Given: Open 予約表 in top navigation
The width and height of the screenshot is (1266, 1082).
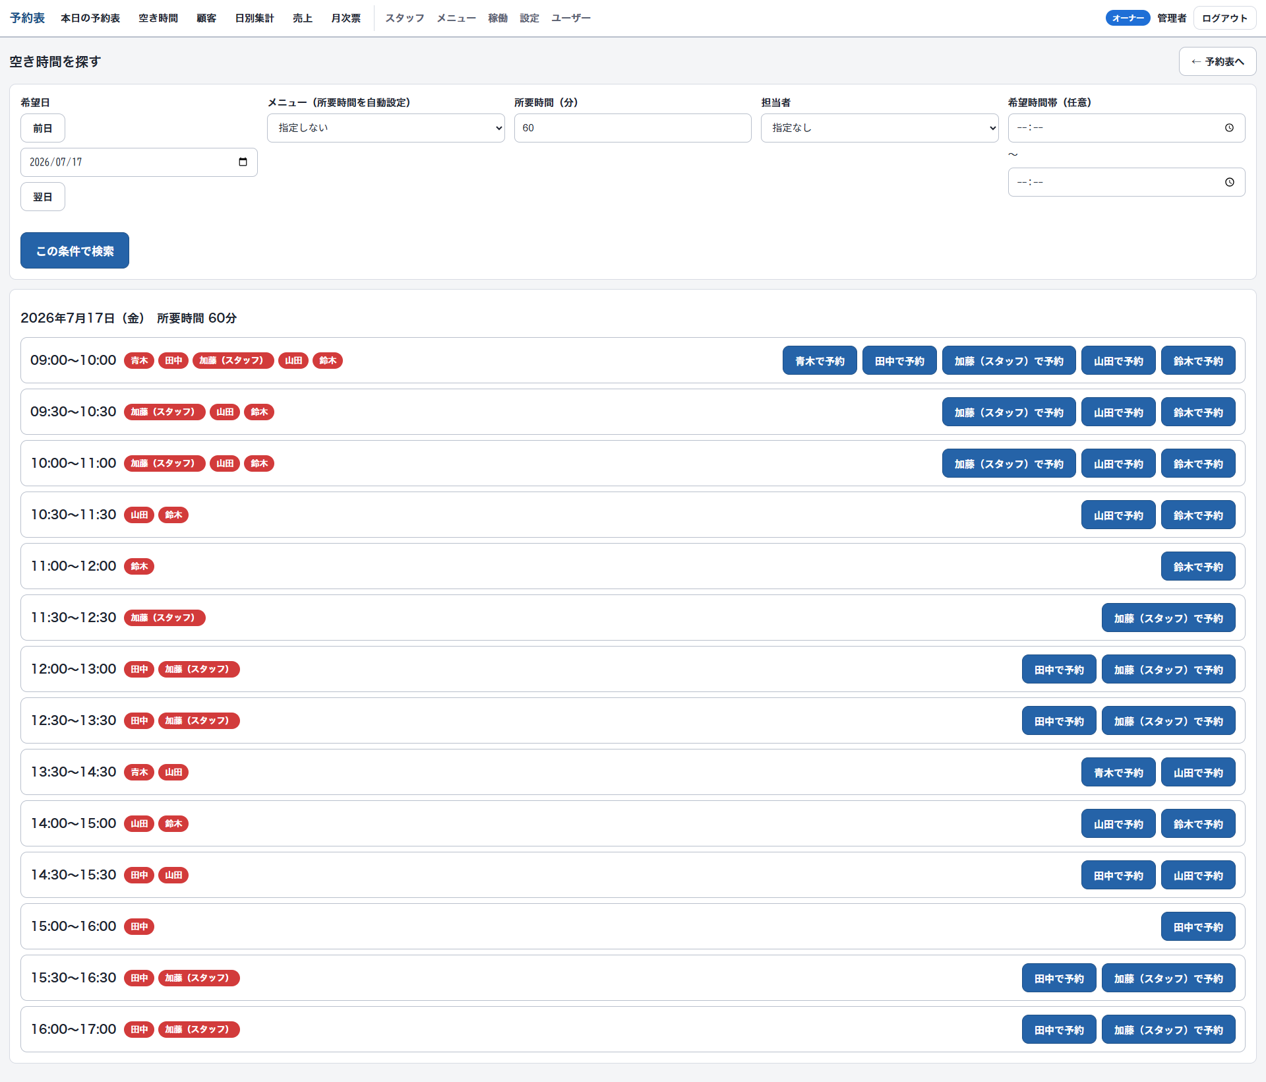Looking at the screenshot, I should (x=27, y=18).
